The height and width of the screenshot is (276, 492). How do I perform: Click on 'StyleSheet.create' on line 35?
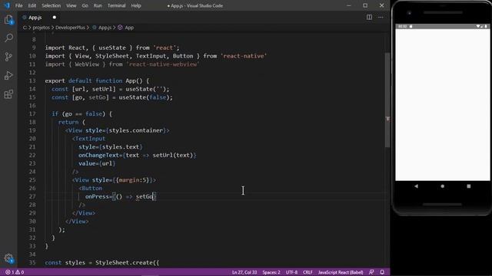tap(124, 262)
